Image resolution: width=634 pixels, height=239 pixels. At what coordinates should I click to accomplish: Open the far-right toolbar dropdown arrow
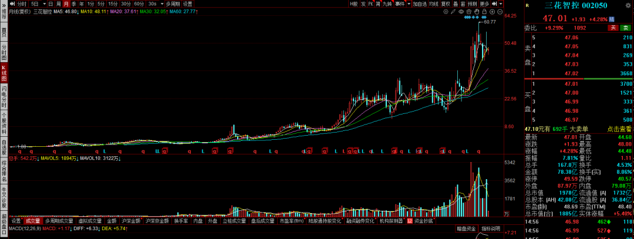(501, 4)
